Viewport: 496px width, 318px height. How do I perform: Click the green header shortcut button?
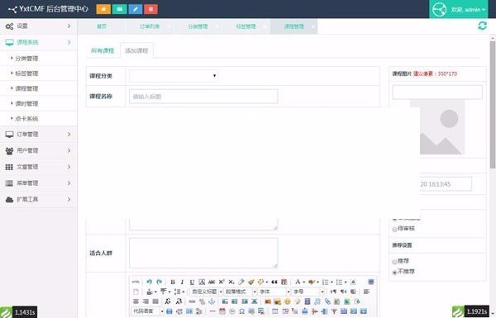[119, 9]
